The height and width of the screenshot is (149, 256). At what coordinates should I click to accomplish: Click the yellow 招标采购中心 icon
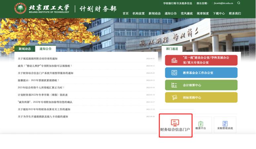[x=174, y=97]
